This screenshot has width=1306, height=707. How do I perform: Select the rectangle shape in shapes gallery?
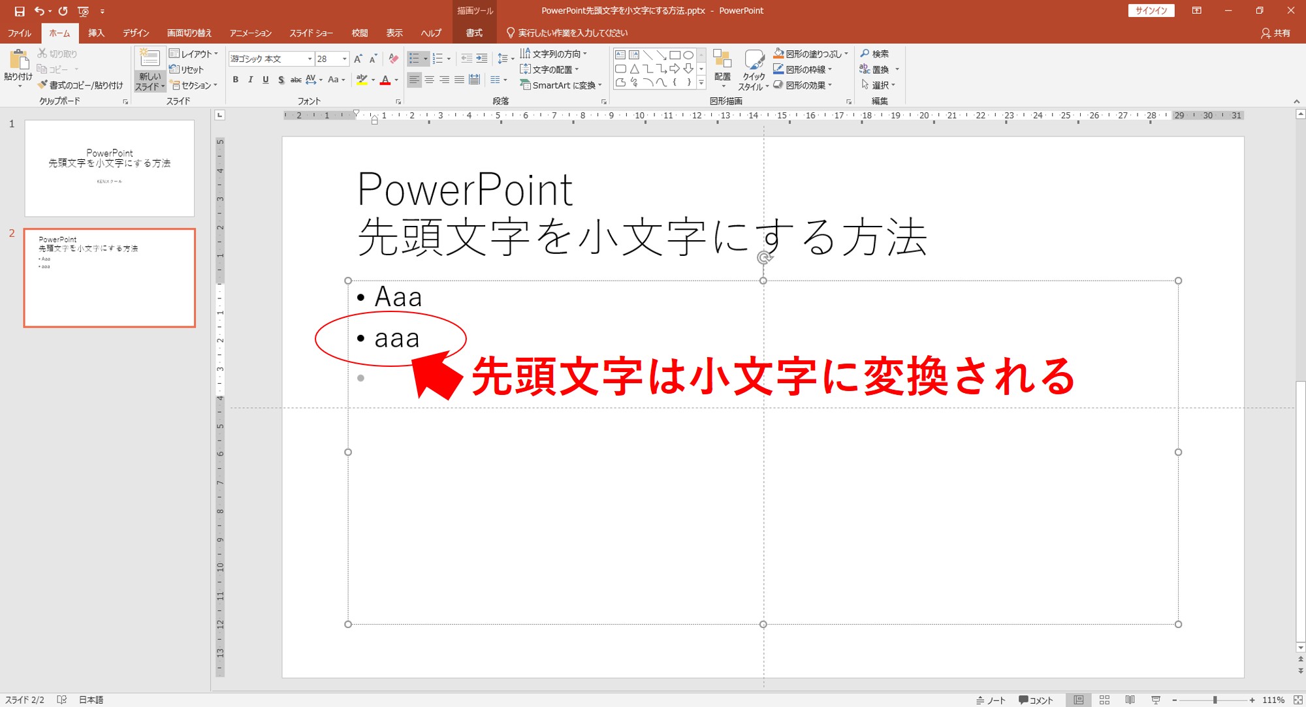(x=675, y=55)
